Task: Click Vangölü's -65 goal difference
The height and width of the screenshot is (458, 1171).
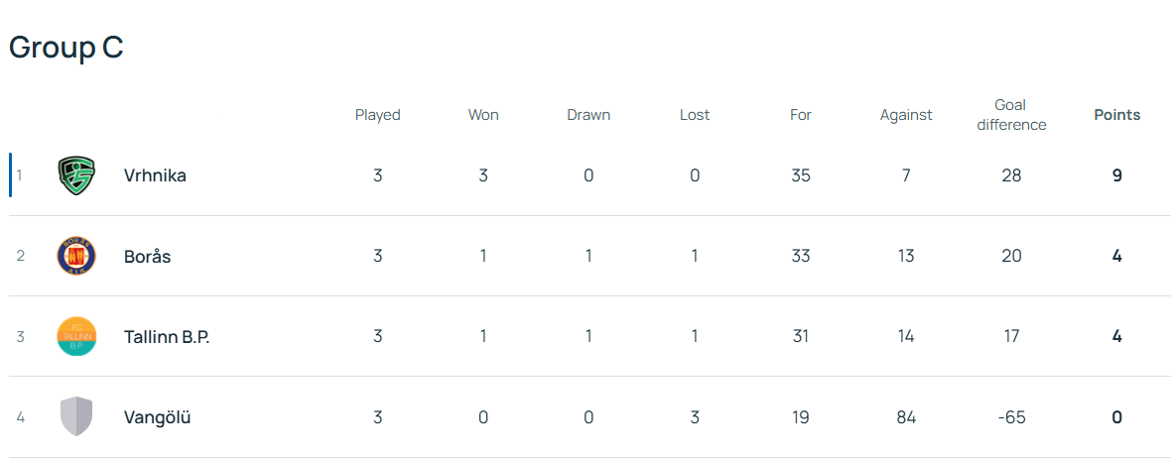Action: click(x=1011, y=417)
